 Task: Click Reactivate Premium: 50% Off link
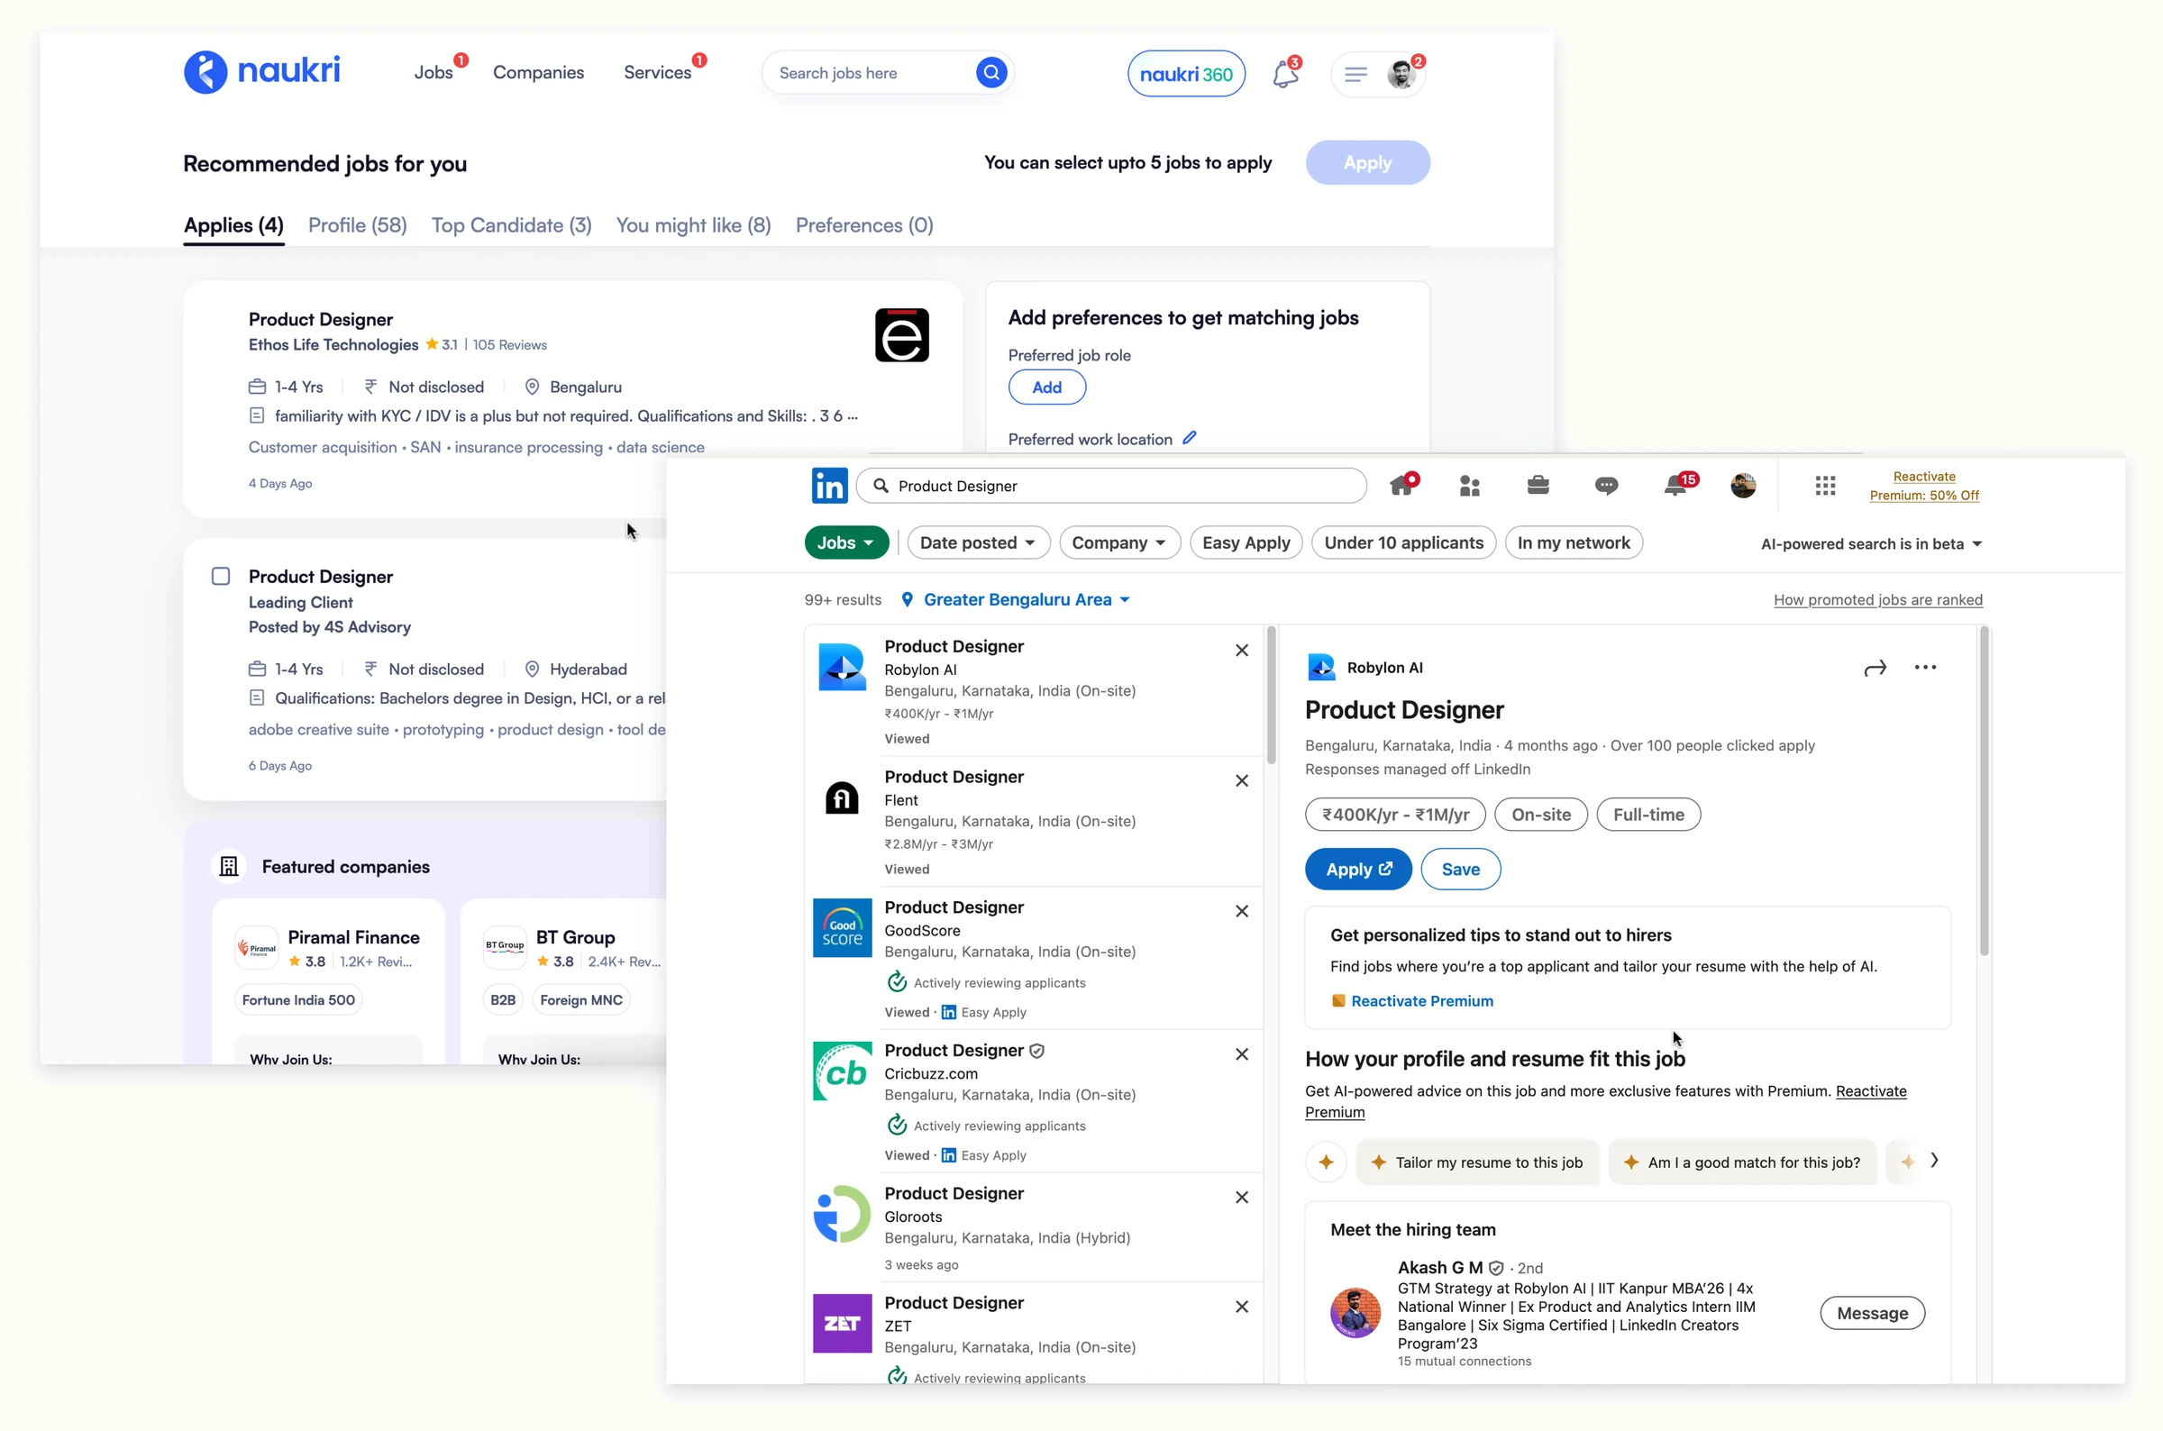pos(1924,486)
